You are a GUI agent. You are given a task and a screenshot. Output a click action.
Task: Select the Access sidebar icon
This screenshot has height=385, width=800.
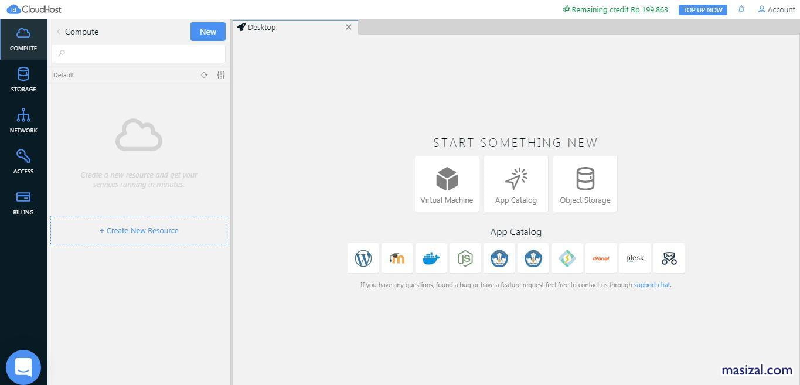[x=23, y=162]
